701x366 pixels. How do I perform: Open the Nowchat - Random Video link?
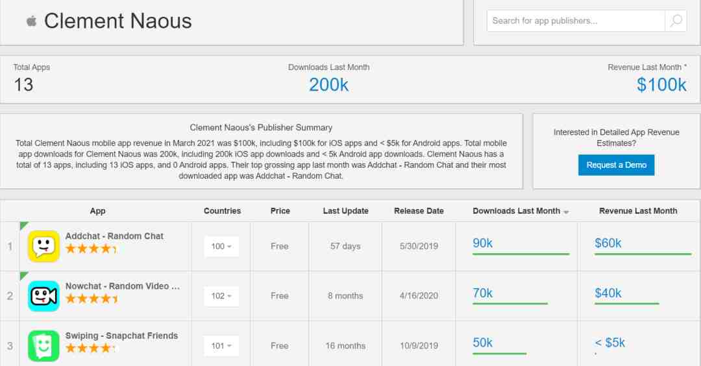[x=123, y=286]
